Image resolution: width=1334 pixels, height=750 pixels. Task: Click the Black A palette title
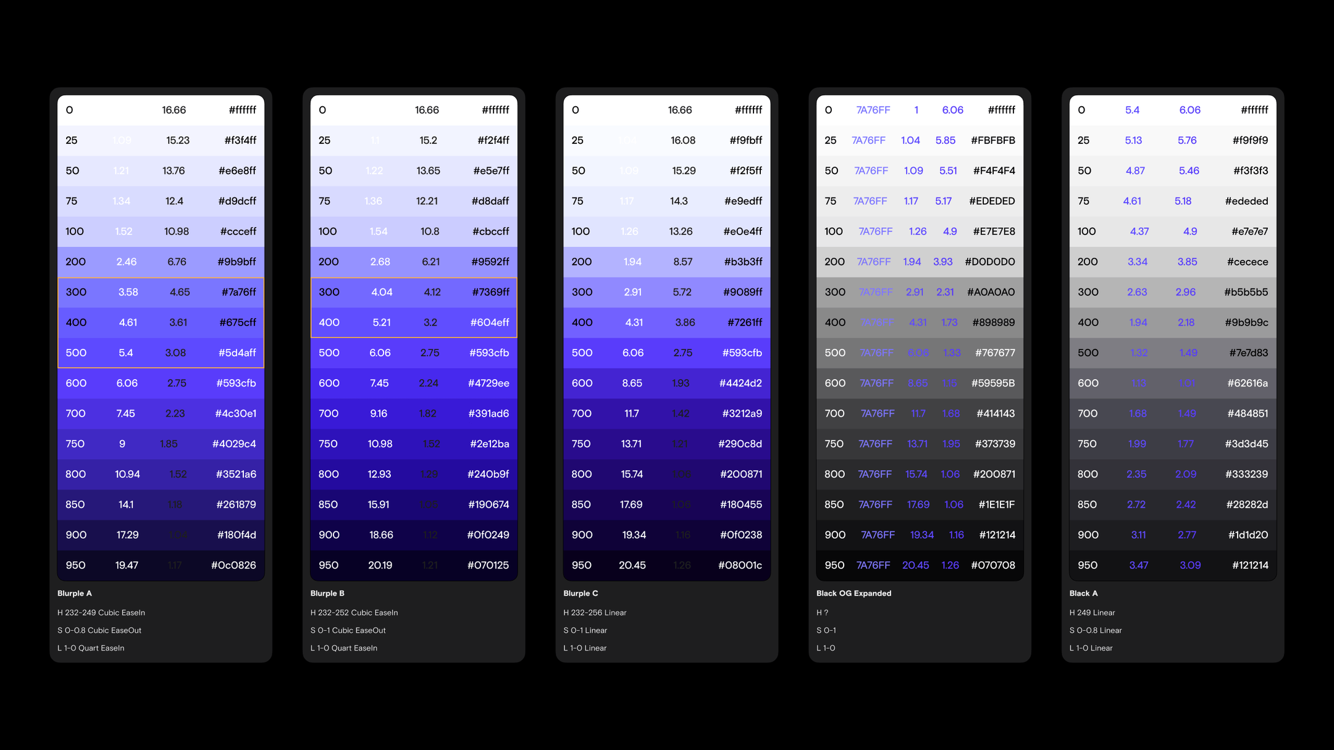click(x=1083, y=593)
